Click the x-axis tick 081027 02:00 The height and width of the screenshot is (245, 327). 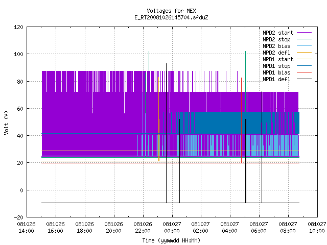click(200, 228)
